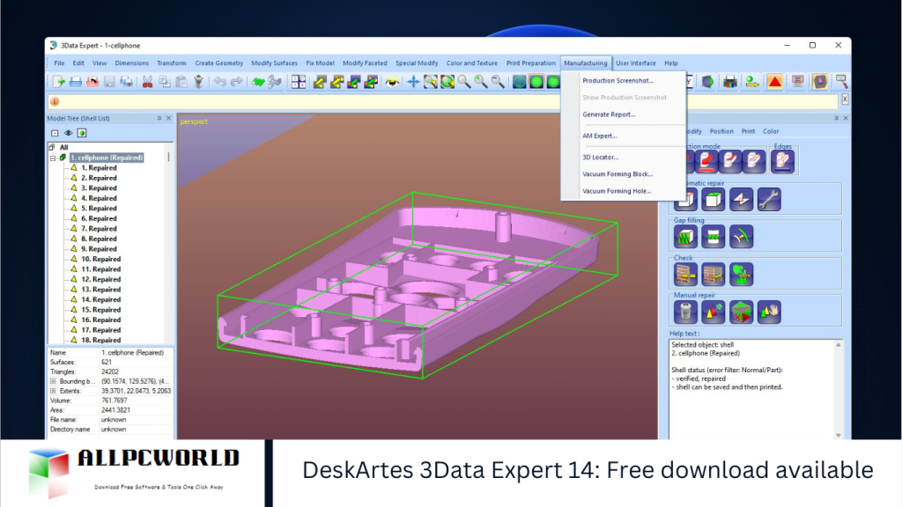Open the Fix Model menu
902x507 pixels.
pos(320,63)
